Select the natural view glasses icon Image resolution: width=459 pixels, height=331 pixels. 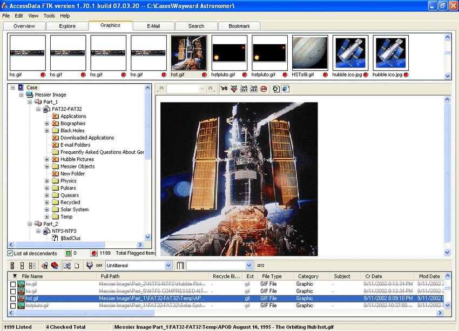pyautogui.click(x=224, y=90)
